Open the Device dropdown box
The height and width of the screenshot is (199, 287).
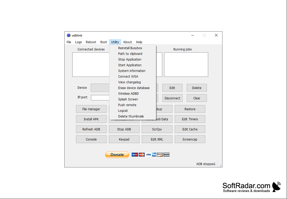[x=100, y=88]
